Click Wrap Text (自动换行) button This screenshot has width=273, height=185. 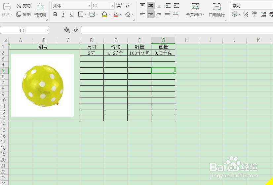[217, 10]
